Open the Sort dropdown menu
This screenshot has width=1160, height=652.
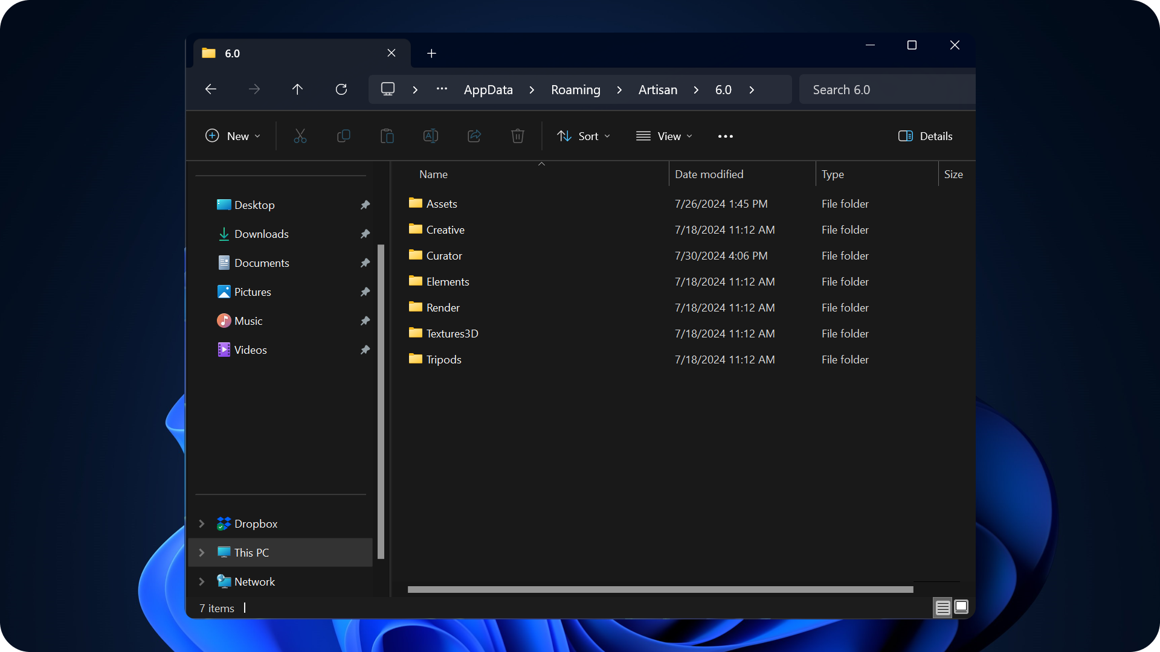point(584,136)
